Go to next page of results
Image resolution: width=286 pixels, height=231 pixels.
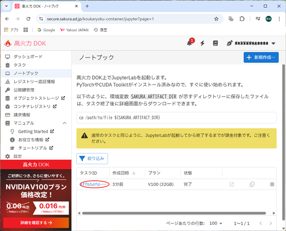(x=270, y=223)
